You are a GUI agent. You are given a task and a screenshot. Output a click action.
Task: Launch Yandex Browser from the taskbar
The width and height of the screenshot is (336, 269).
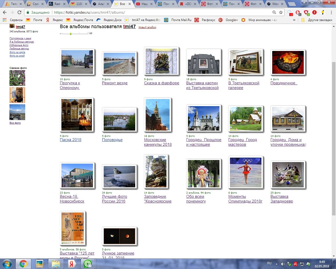(x=71, y=264)
